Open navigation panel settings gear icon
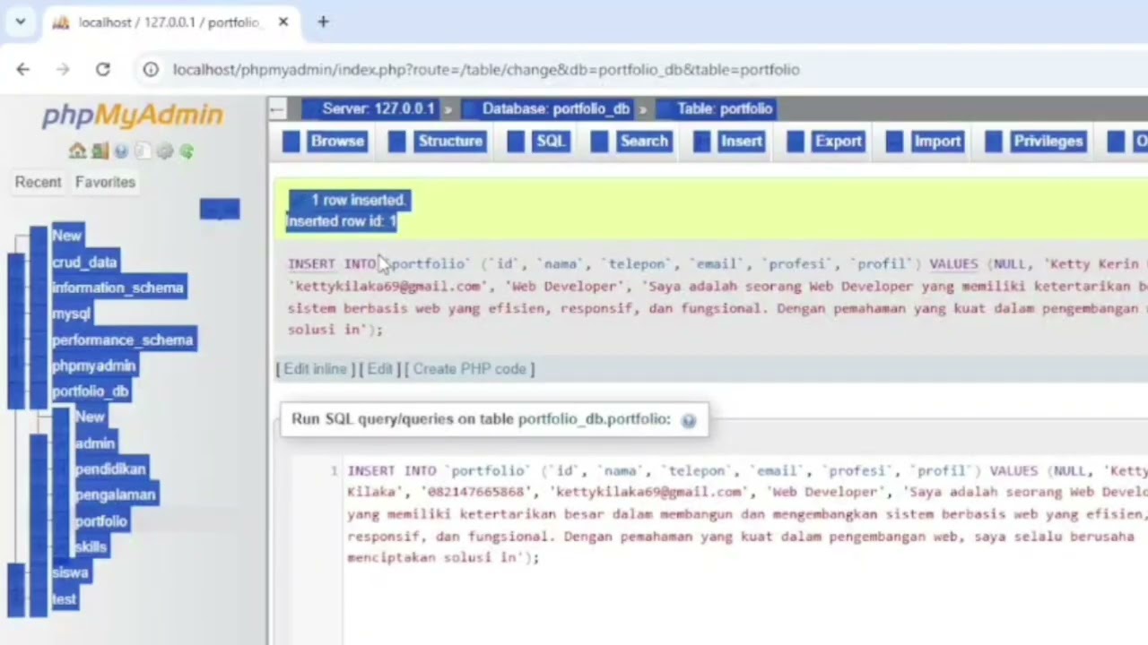This screenshot has height=645, width=1148. pyautogui.click(x=164, y=151)
